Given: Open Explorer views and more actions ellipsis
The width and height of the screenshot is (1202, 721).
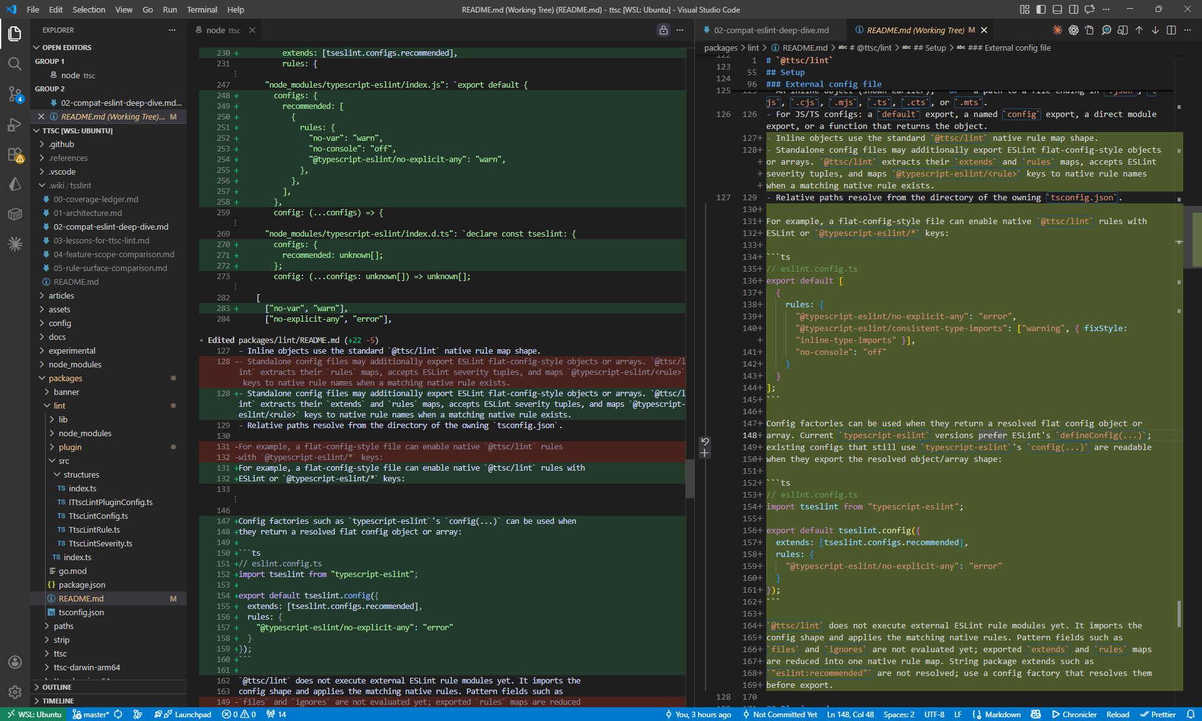Looking at the screenshot, I should [172, 30].
